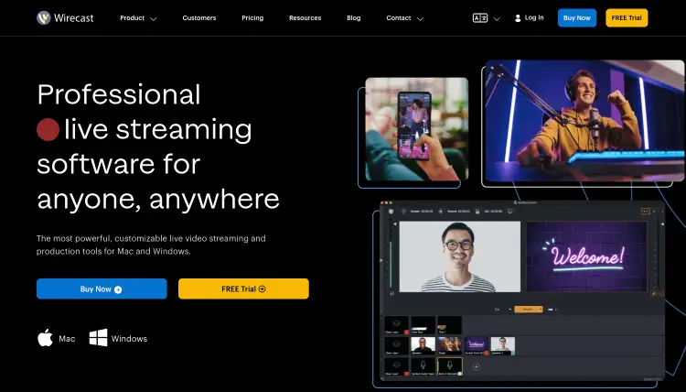Toggle the orange-outlined layout view icon
The height and width of the screenshot is (392, 686).
pyautogui.click(x=646, y=211)
